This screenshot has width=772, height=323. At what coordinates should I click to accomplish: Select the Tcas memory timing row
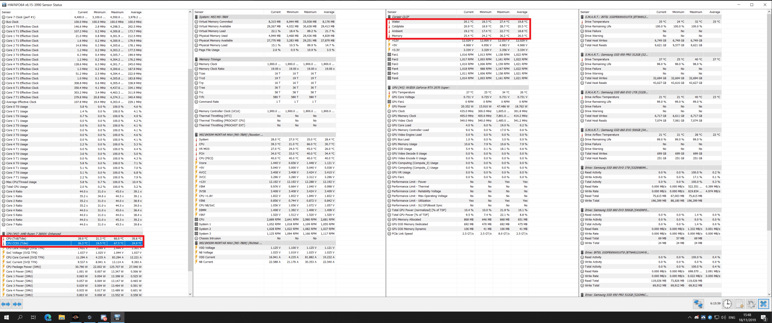[x=265, y=74]
